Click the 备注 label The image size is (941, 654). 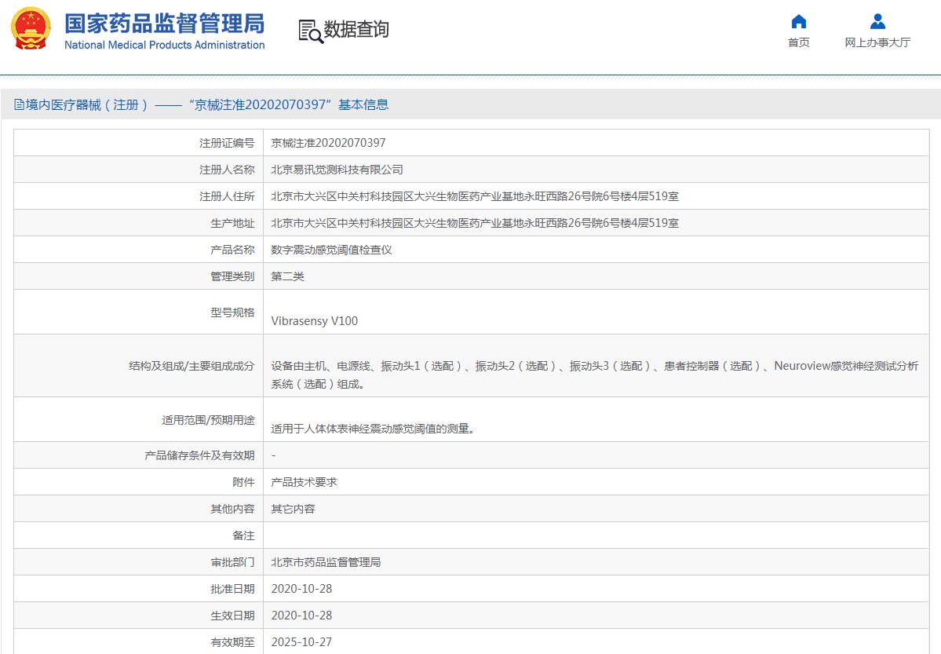243,535
